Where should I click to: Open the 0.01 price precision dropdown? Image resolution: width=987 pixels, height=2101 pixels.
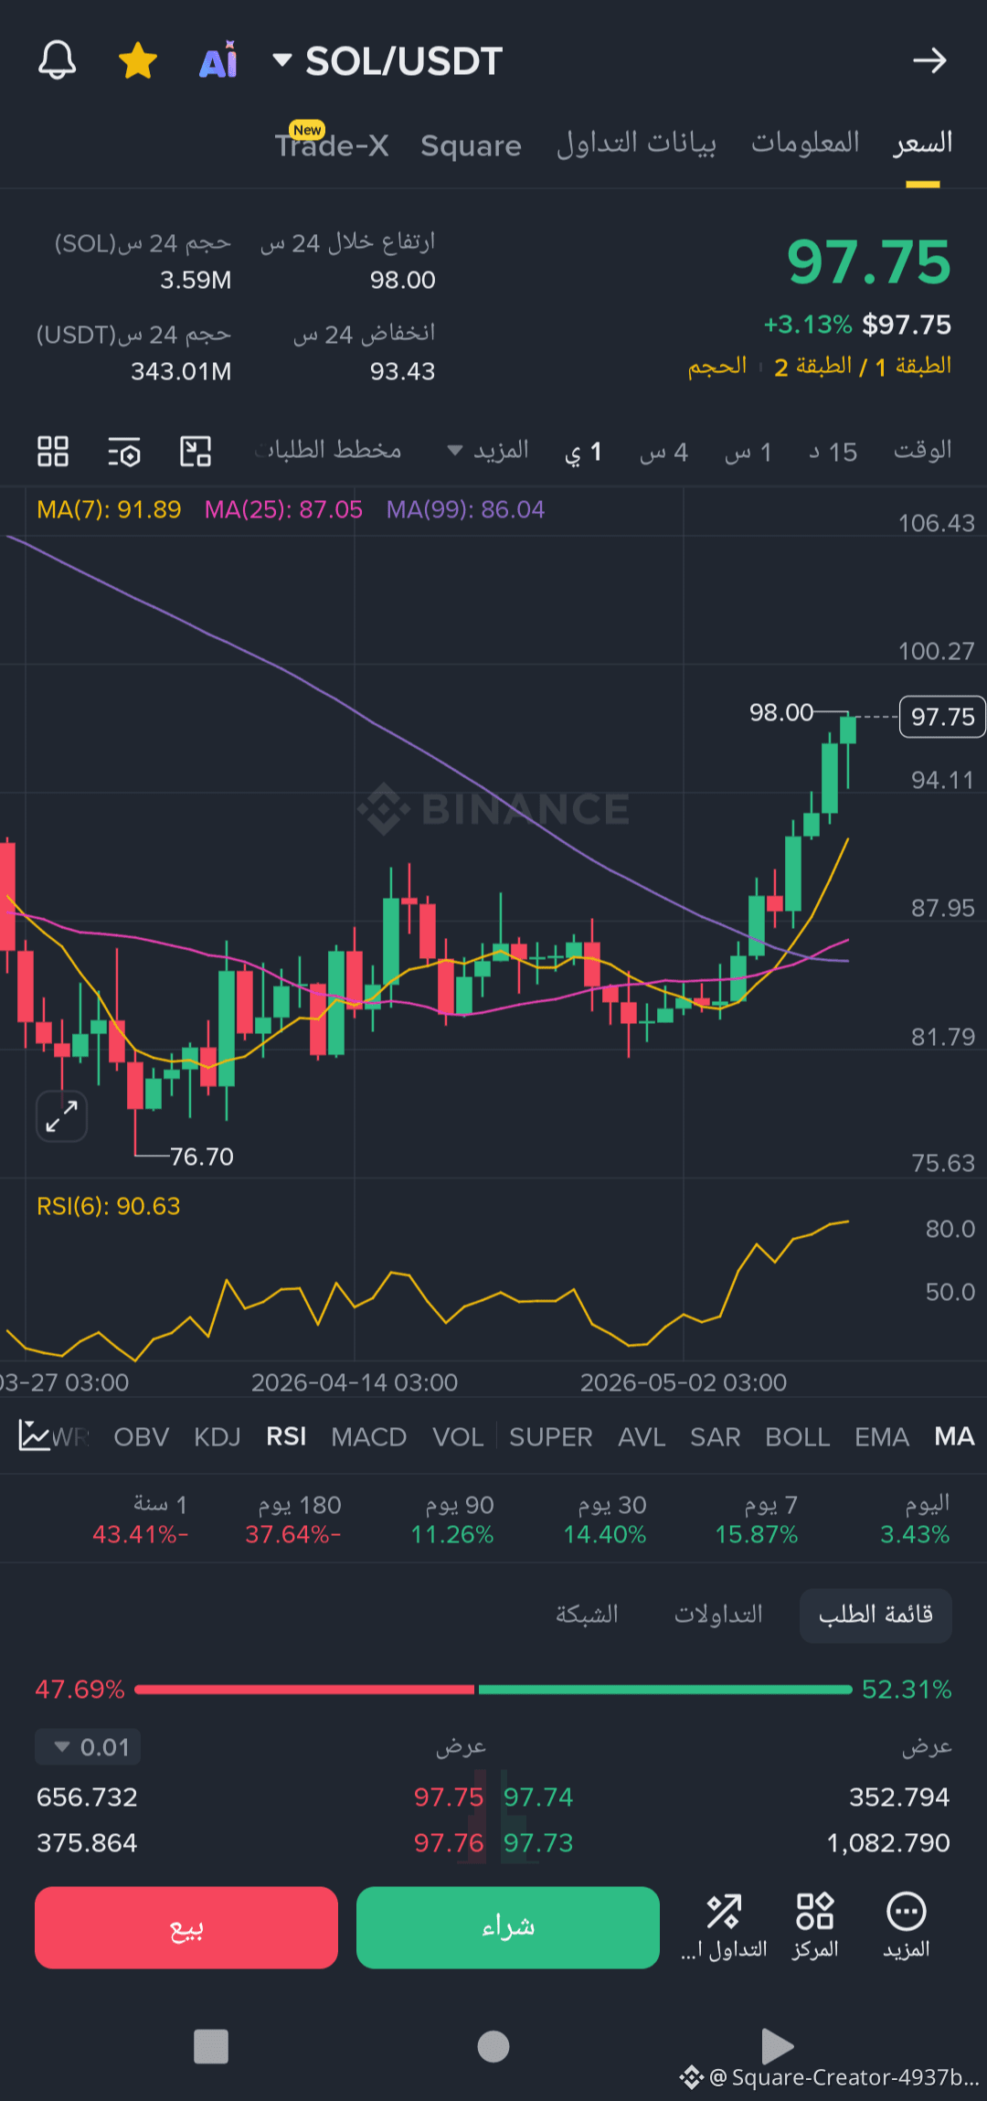coord(88,1747)
